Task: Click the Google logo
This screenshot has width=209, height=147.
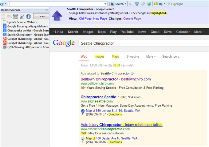Action: tap(64, 43)
